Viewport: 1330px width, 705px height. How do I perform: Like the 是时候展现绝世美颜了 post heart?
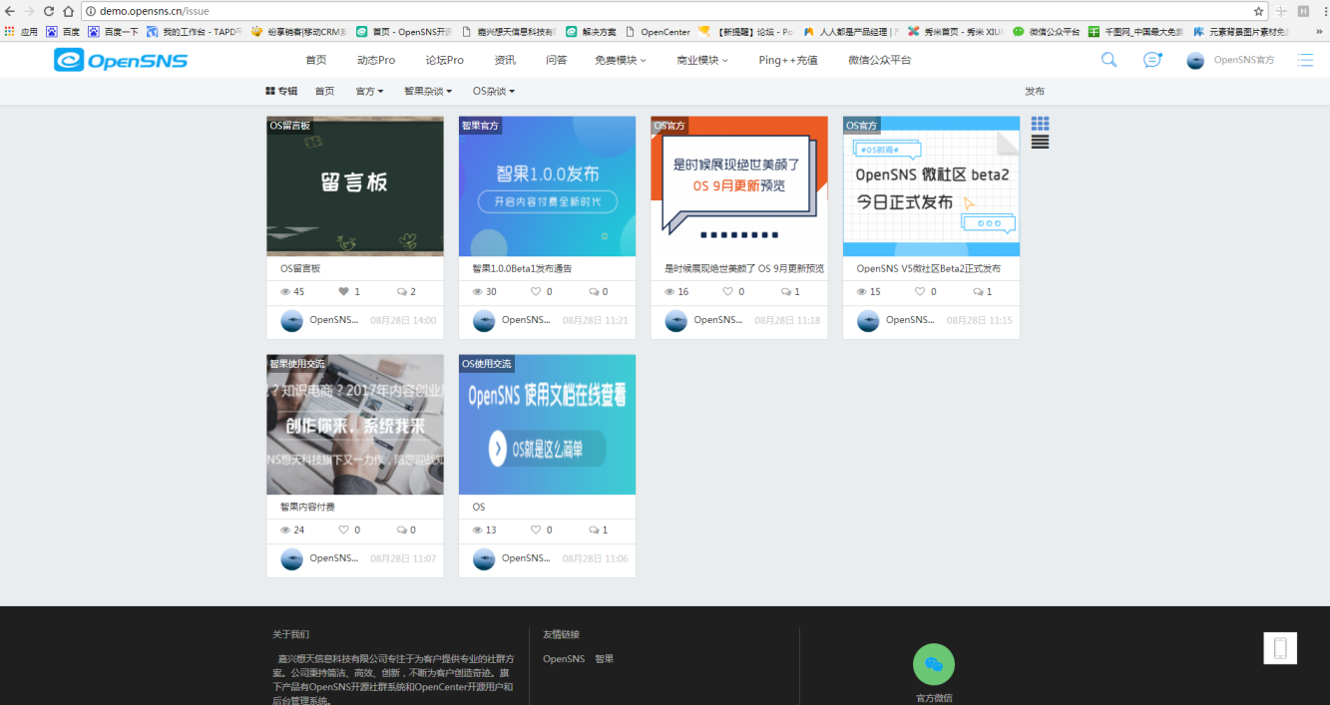click(x=728, y=292)
